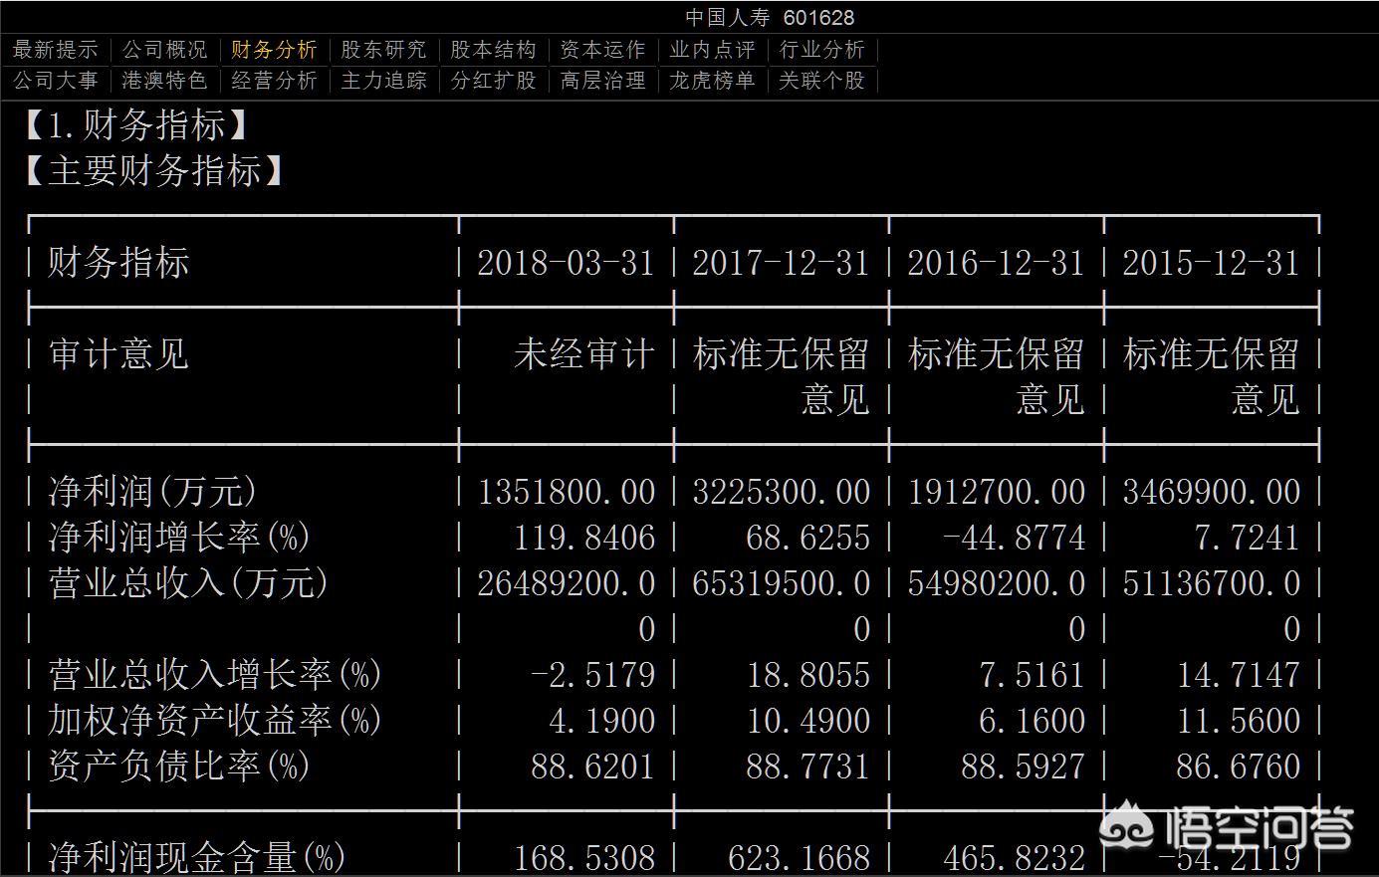This screenshot has height=877, width=1379.
Task: Click revenue growth value 7.5161
Action: pos(1033,676)
